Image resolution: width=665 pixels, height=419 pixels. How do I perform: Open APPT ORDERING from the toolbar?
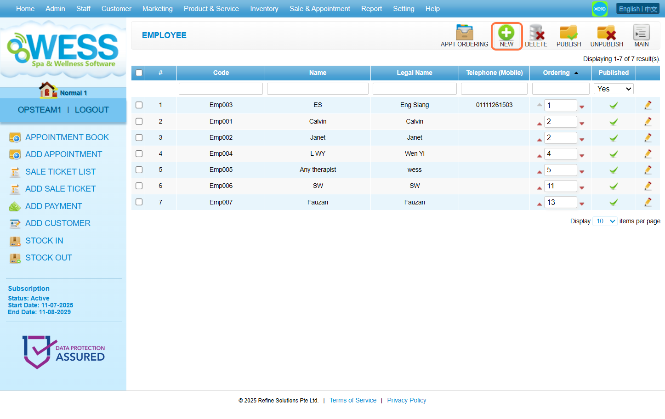tap(464, 33)
